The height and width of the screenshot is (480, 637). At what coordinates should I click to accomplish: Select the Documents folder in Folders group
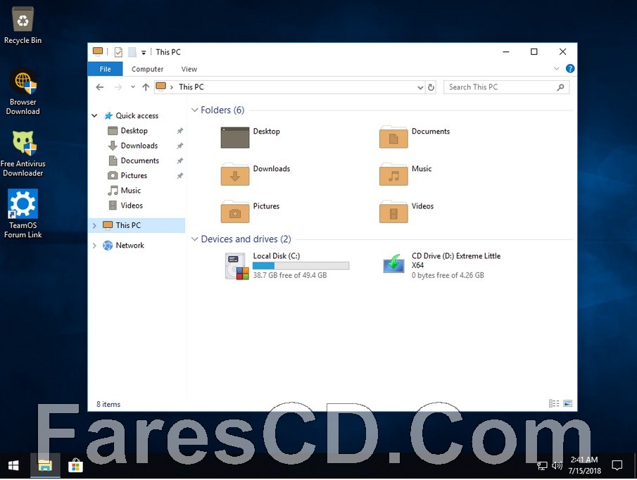tap(415, 137)
